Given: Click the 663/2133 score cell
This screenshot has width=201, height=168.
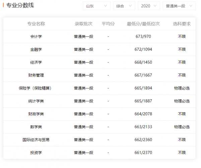Looking at the screenshot, I should [x=143, y=127].
